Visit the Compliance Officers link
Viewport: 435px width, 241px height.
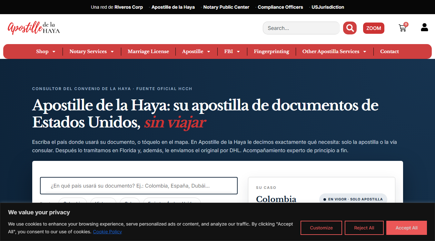[x=281, y=7]
